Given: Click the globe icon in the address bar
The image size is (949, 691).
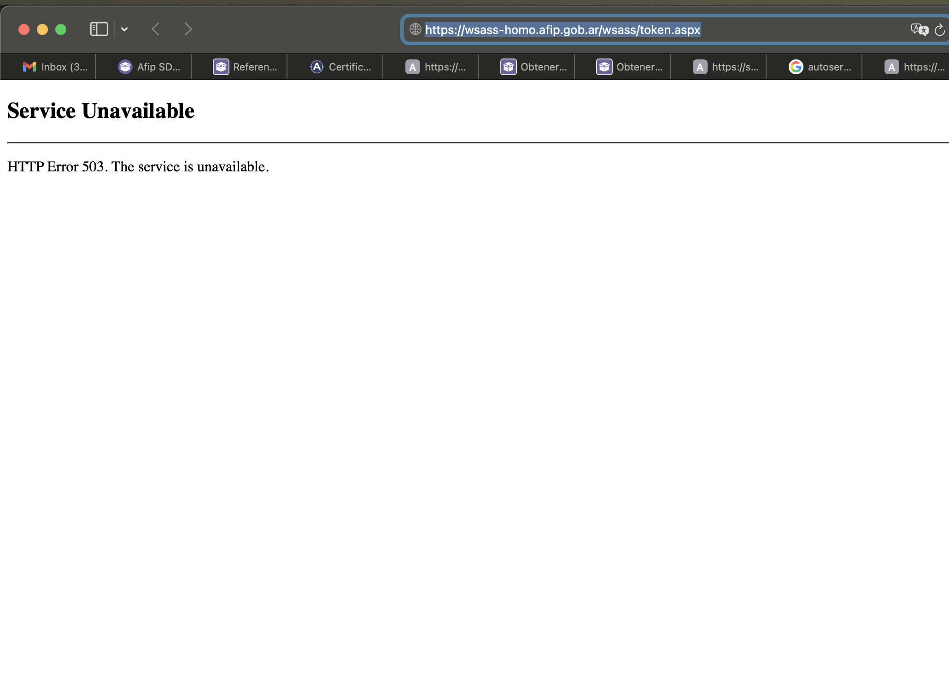Looking at the screenshot, I should point(415,29).
